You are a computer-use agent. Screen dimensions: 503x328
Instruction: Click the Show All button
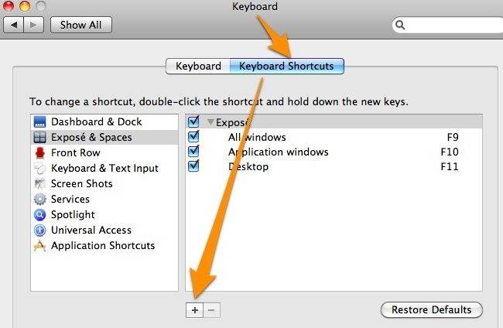tap(80, 25)
